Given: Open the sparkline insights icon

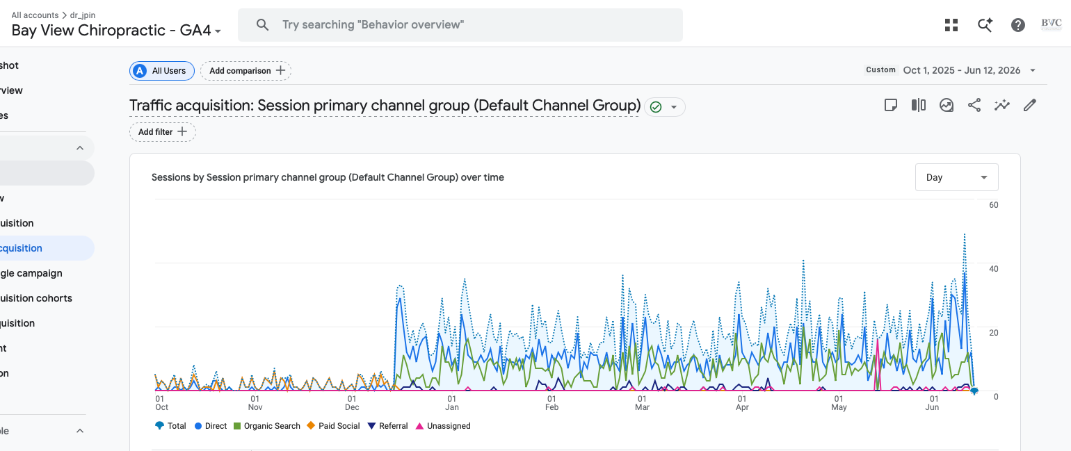Looking at the screenshot, I should pos(1002,105).
